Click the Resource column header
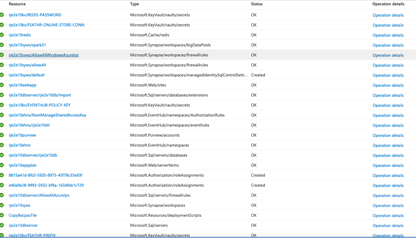The width and height of the screenshot is (416, 238). [17, 4]
